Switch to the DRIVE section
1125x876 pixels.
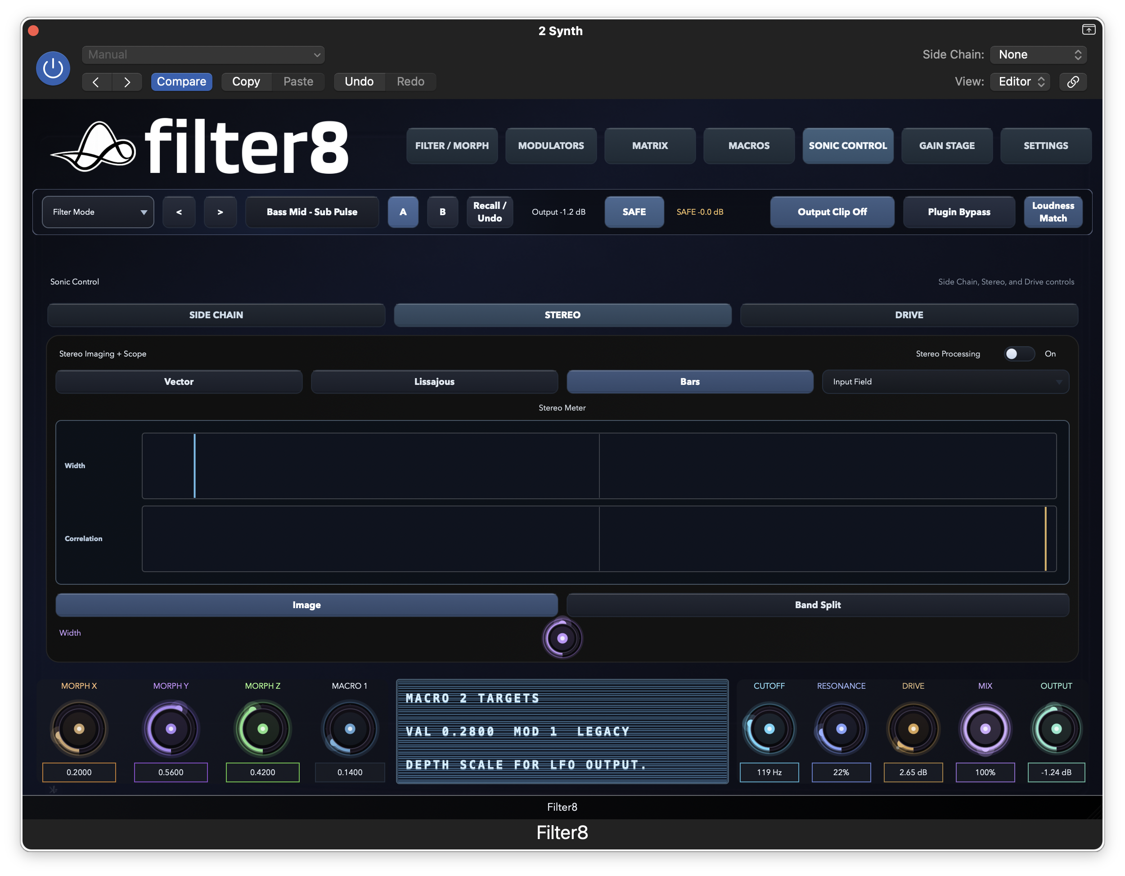click(909, 315)
